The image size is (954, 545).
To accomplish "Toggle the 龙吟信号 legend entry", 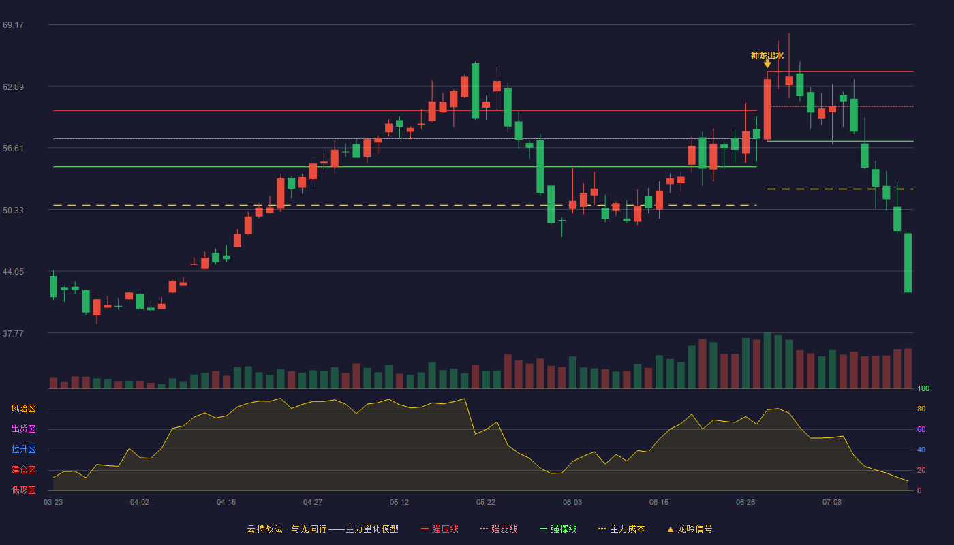I will pos(689,529).
